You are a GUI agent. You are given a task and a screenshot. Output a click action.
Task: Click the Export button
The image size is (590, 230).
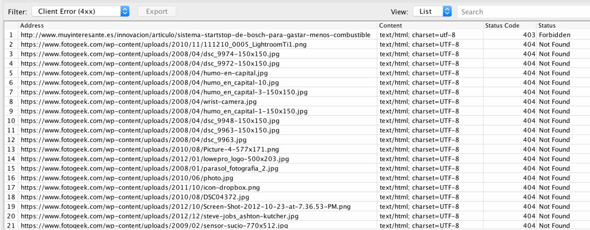(157, 11)
